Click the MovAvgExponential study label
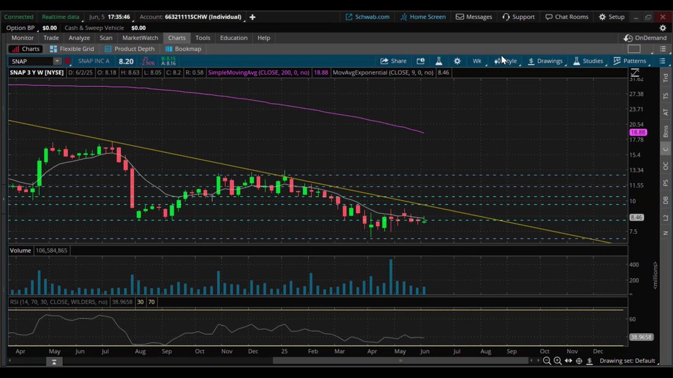 click(x=383, y=72)
